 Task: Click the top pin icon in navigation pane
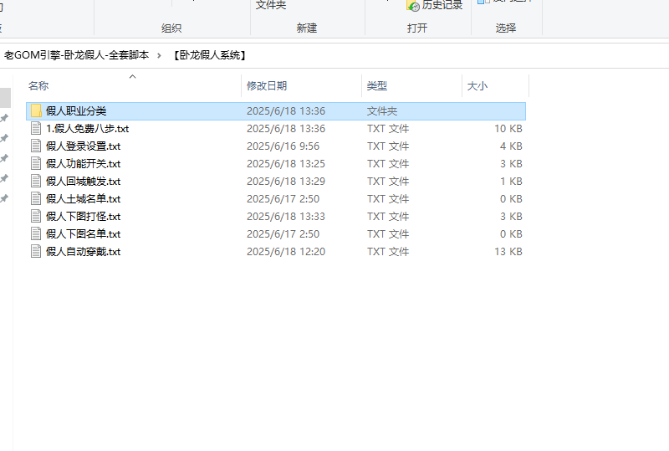coord(4,119)
